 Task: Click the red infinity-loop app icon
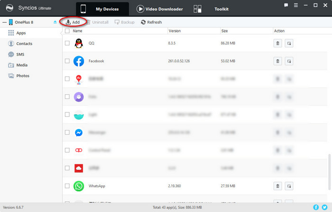[79, 150]
